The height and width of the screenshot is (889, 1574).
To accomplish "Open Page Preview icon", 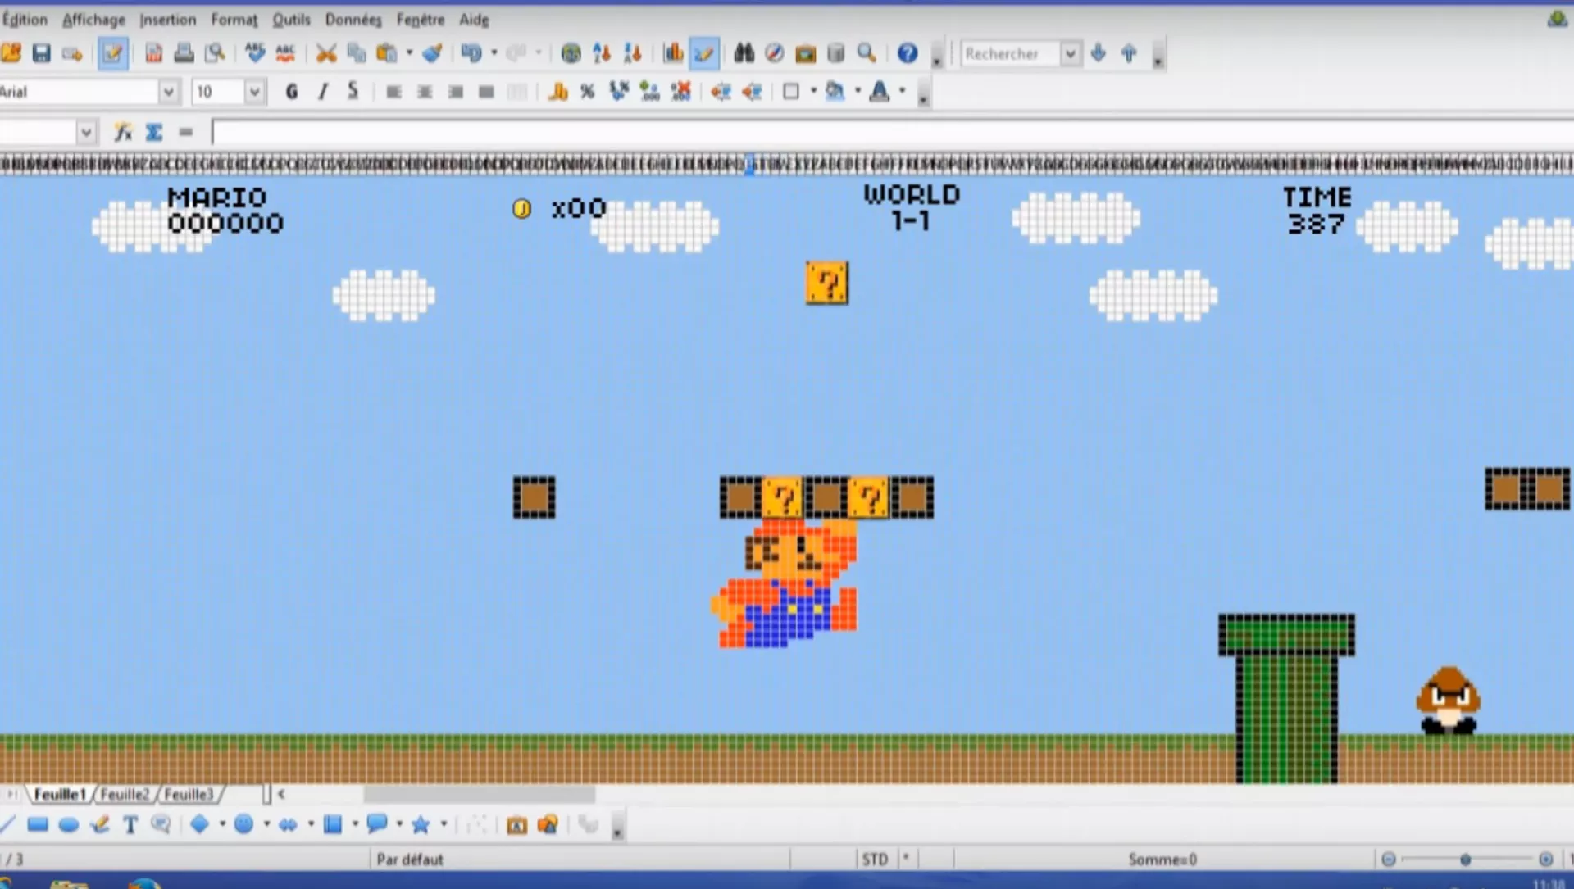I will point(215,54).
